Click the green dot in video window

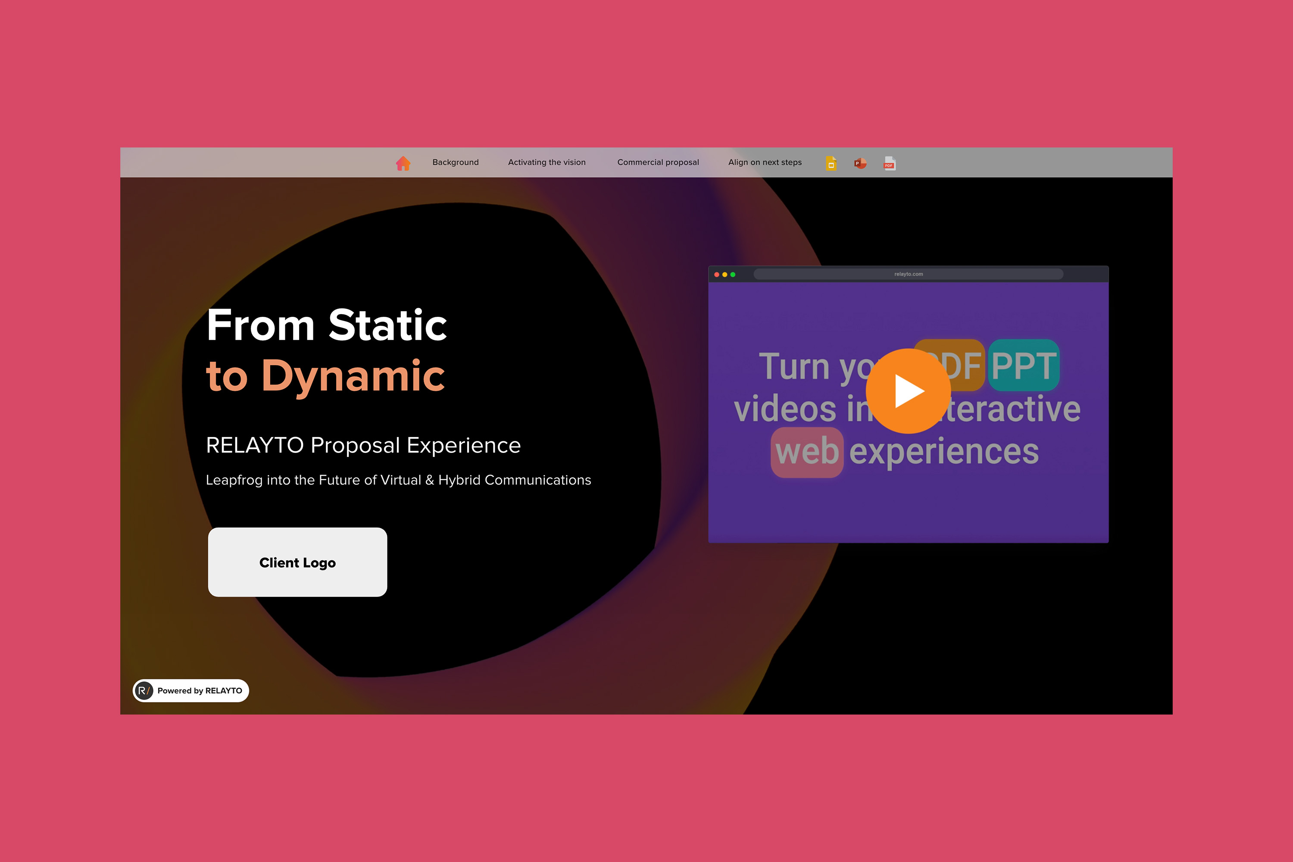tap(733, 274)
